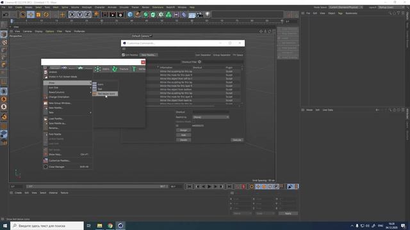The image size is (410, 230).
Task: Open Chrome from the taskbar
Action: point(110,226)
